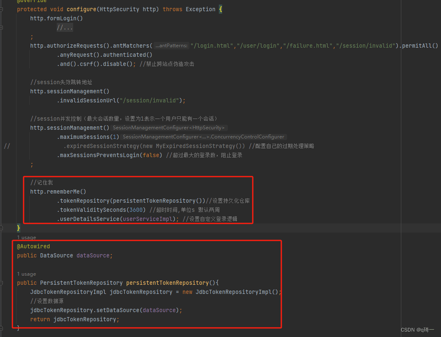Click first 'http.sessionManagement()' line

coord(70,91)
